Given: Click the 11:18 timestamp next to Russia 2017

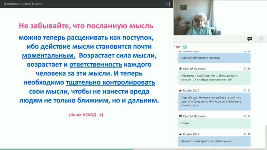Looking at the screenshot, I should coord(247,134).
